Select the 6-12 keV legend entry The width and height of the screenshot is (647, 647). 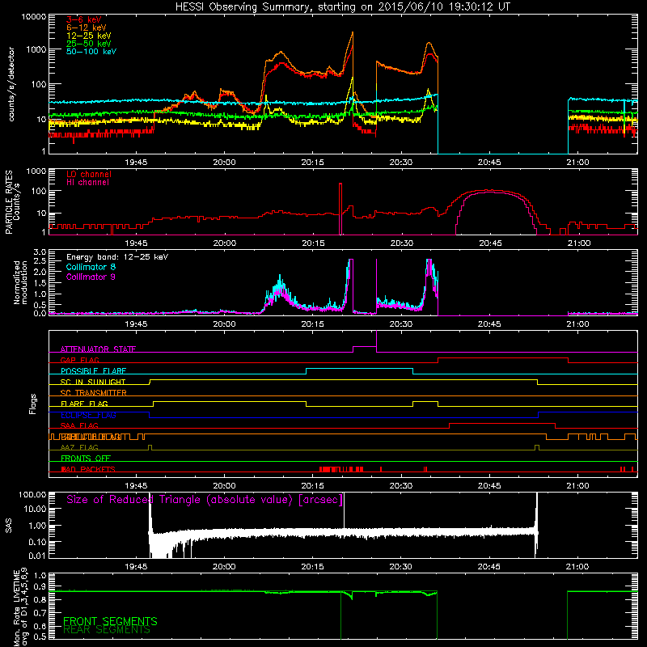pyautogui.click(x=86, y=27)
